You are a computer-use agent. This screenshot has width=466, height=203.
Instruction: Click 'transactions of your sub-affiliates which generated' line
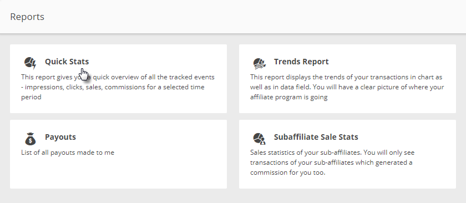click(x=331, y=163)
